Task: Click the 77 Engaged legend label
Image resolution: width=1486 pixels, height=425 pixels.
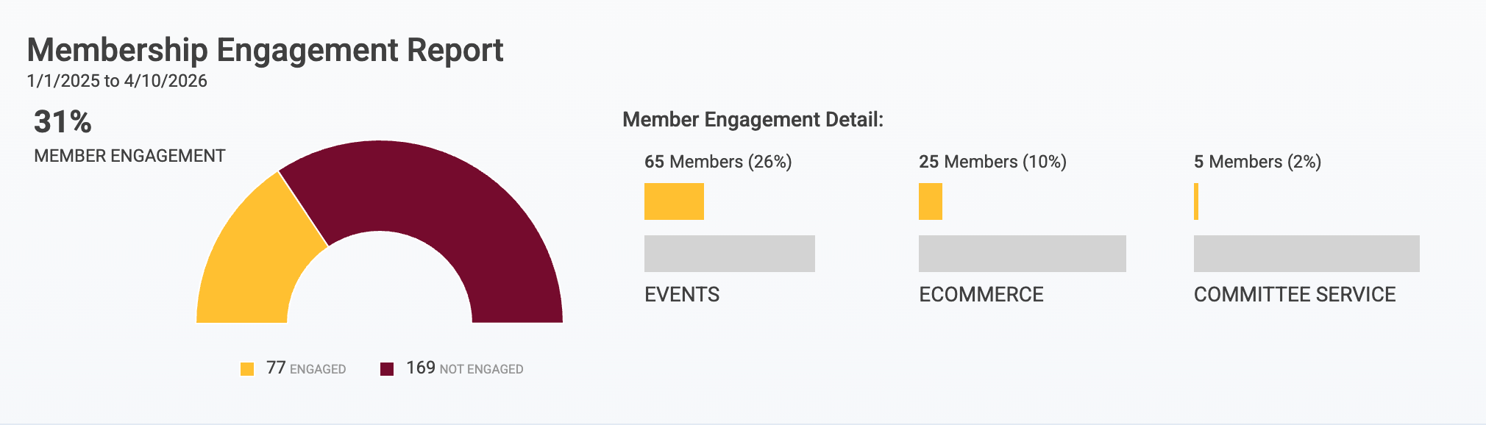Action: click(x=306, y=368)
